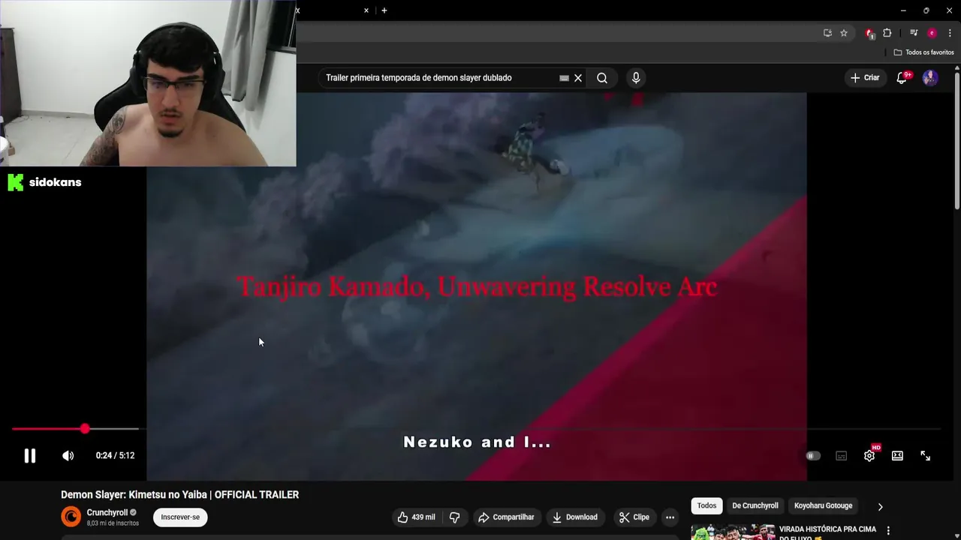This screenshot has width=961, height=540.
Task: Submit search with the magnifying glass
Action: [x=602, y=78]
